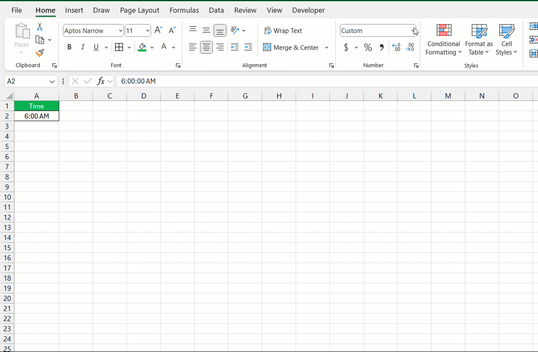The image size is (538, 352).
Task: Click Decrease Decimal button
Action: 410,47
